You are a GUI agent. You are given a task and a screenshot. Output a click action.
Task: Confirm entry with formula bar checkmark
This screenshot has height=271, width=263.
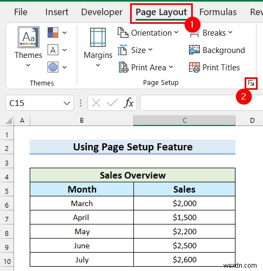112,103
